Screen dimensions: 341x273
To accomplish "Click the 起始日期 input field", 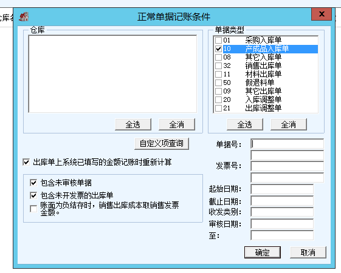I will pos(282,189).
